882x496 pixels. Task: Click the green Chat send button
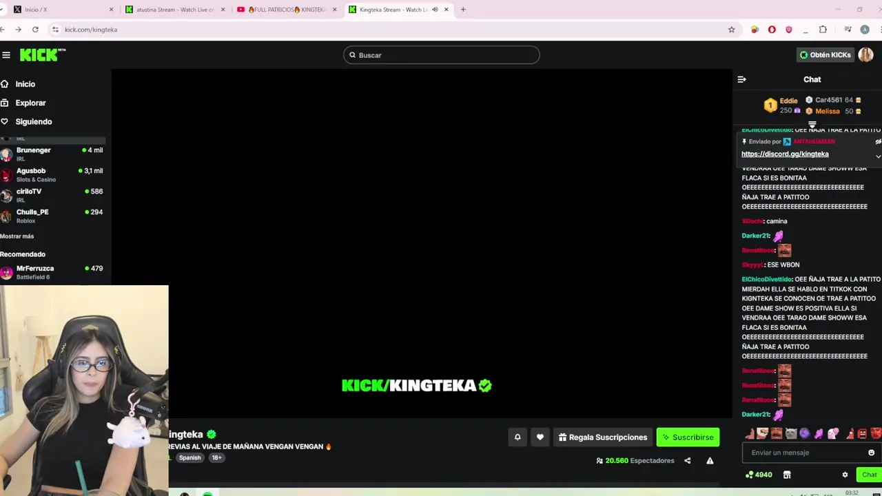click(x=869, y=475)
